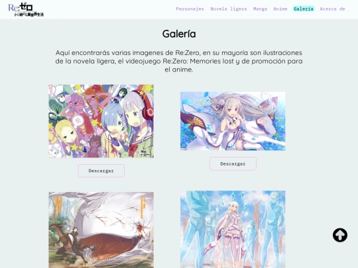This screenshot has width=358, height=268.
Task: Go to the Novela ligera page
Action: pos(229,9)
